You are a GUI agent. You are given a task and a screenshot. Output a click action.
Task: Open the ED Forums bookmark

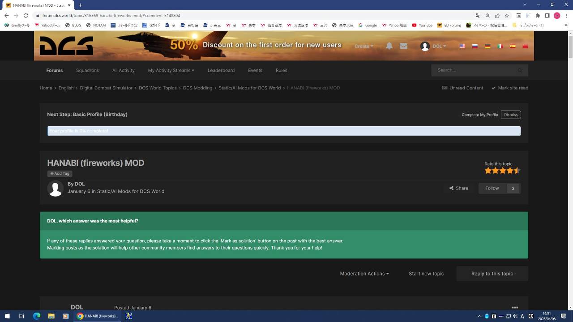(449, 25)
